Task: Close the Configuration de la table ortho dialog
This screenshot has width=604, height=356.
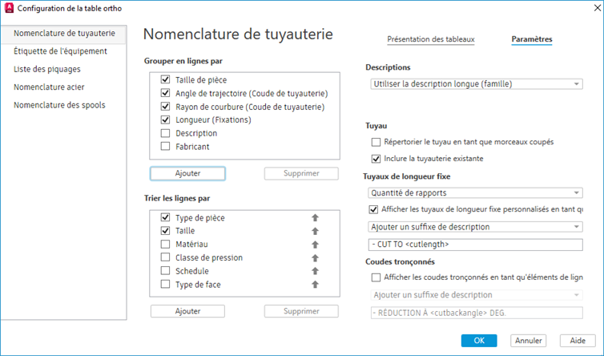Action: [589, 9]
